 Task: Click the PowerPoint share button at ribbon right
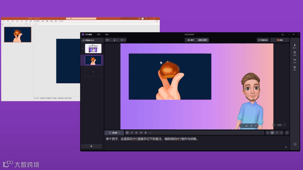157,21
